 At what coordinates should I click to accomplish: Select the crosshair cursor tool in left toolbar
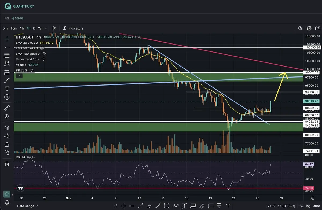(7, 39)
